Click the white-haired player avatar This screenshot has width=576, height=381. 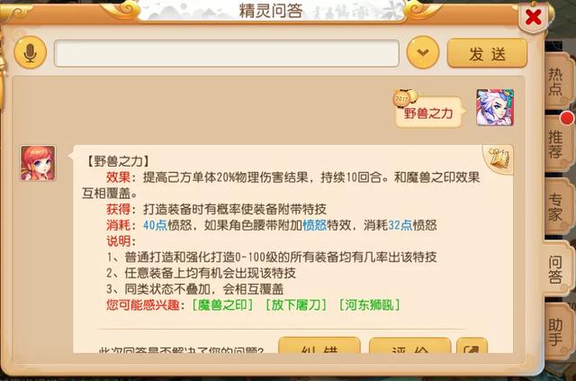click(495, 107)
